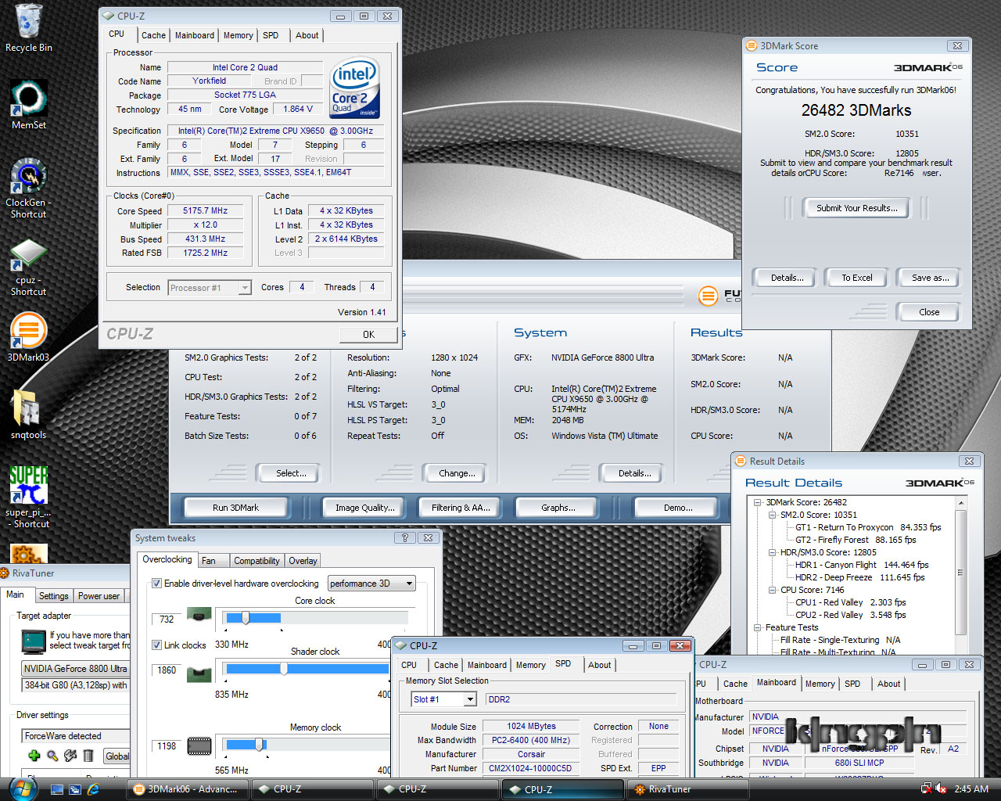
Task: Click the network tray icon
Action: tap(927, 788)
